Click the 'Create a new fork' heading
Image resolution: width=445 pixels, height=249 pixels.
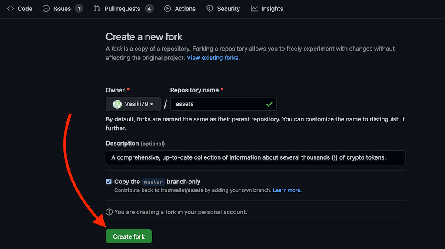coord(144,37)
